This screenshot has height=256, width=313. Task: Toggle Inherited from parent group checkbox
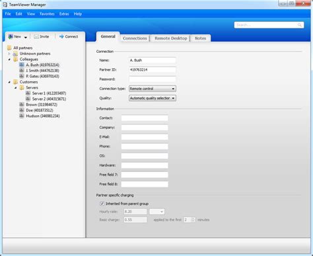click(x=102, y=204)
